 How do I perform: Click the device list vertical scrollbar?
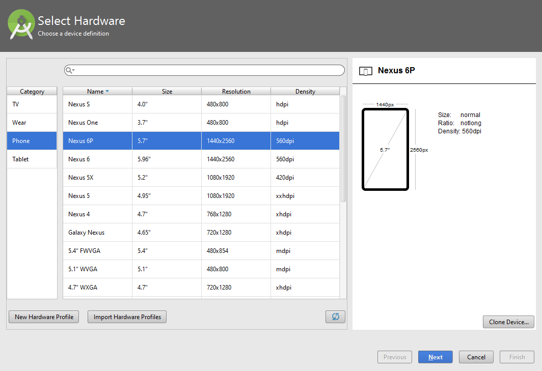(343, 149)
